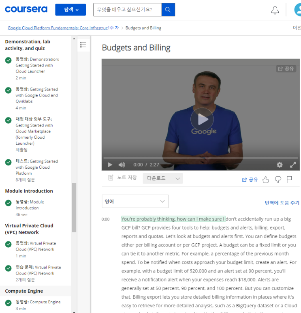Image resolution: width=301 pixels, height=313 pixels.
Task: Click 번역에 도움 주기 link
Action: (x=282, y=203)
